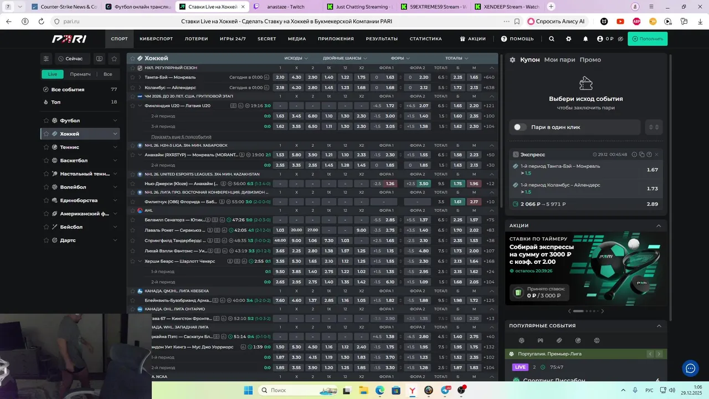Viewport: 709px width, 399px height.
Task: Copy the Экспресс bet with copy icon
Action: pos(641,155)
